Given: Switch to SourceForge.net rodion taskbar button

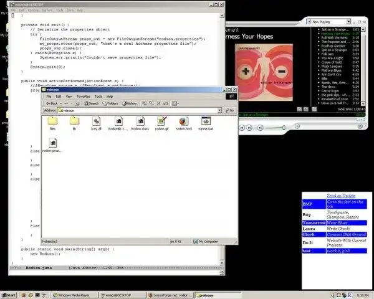Looking at the screenshot, I should click(x=170, y=295).
